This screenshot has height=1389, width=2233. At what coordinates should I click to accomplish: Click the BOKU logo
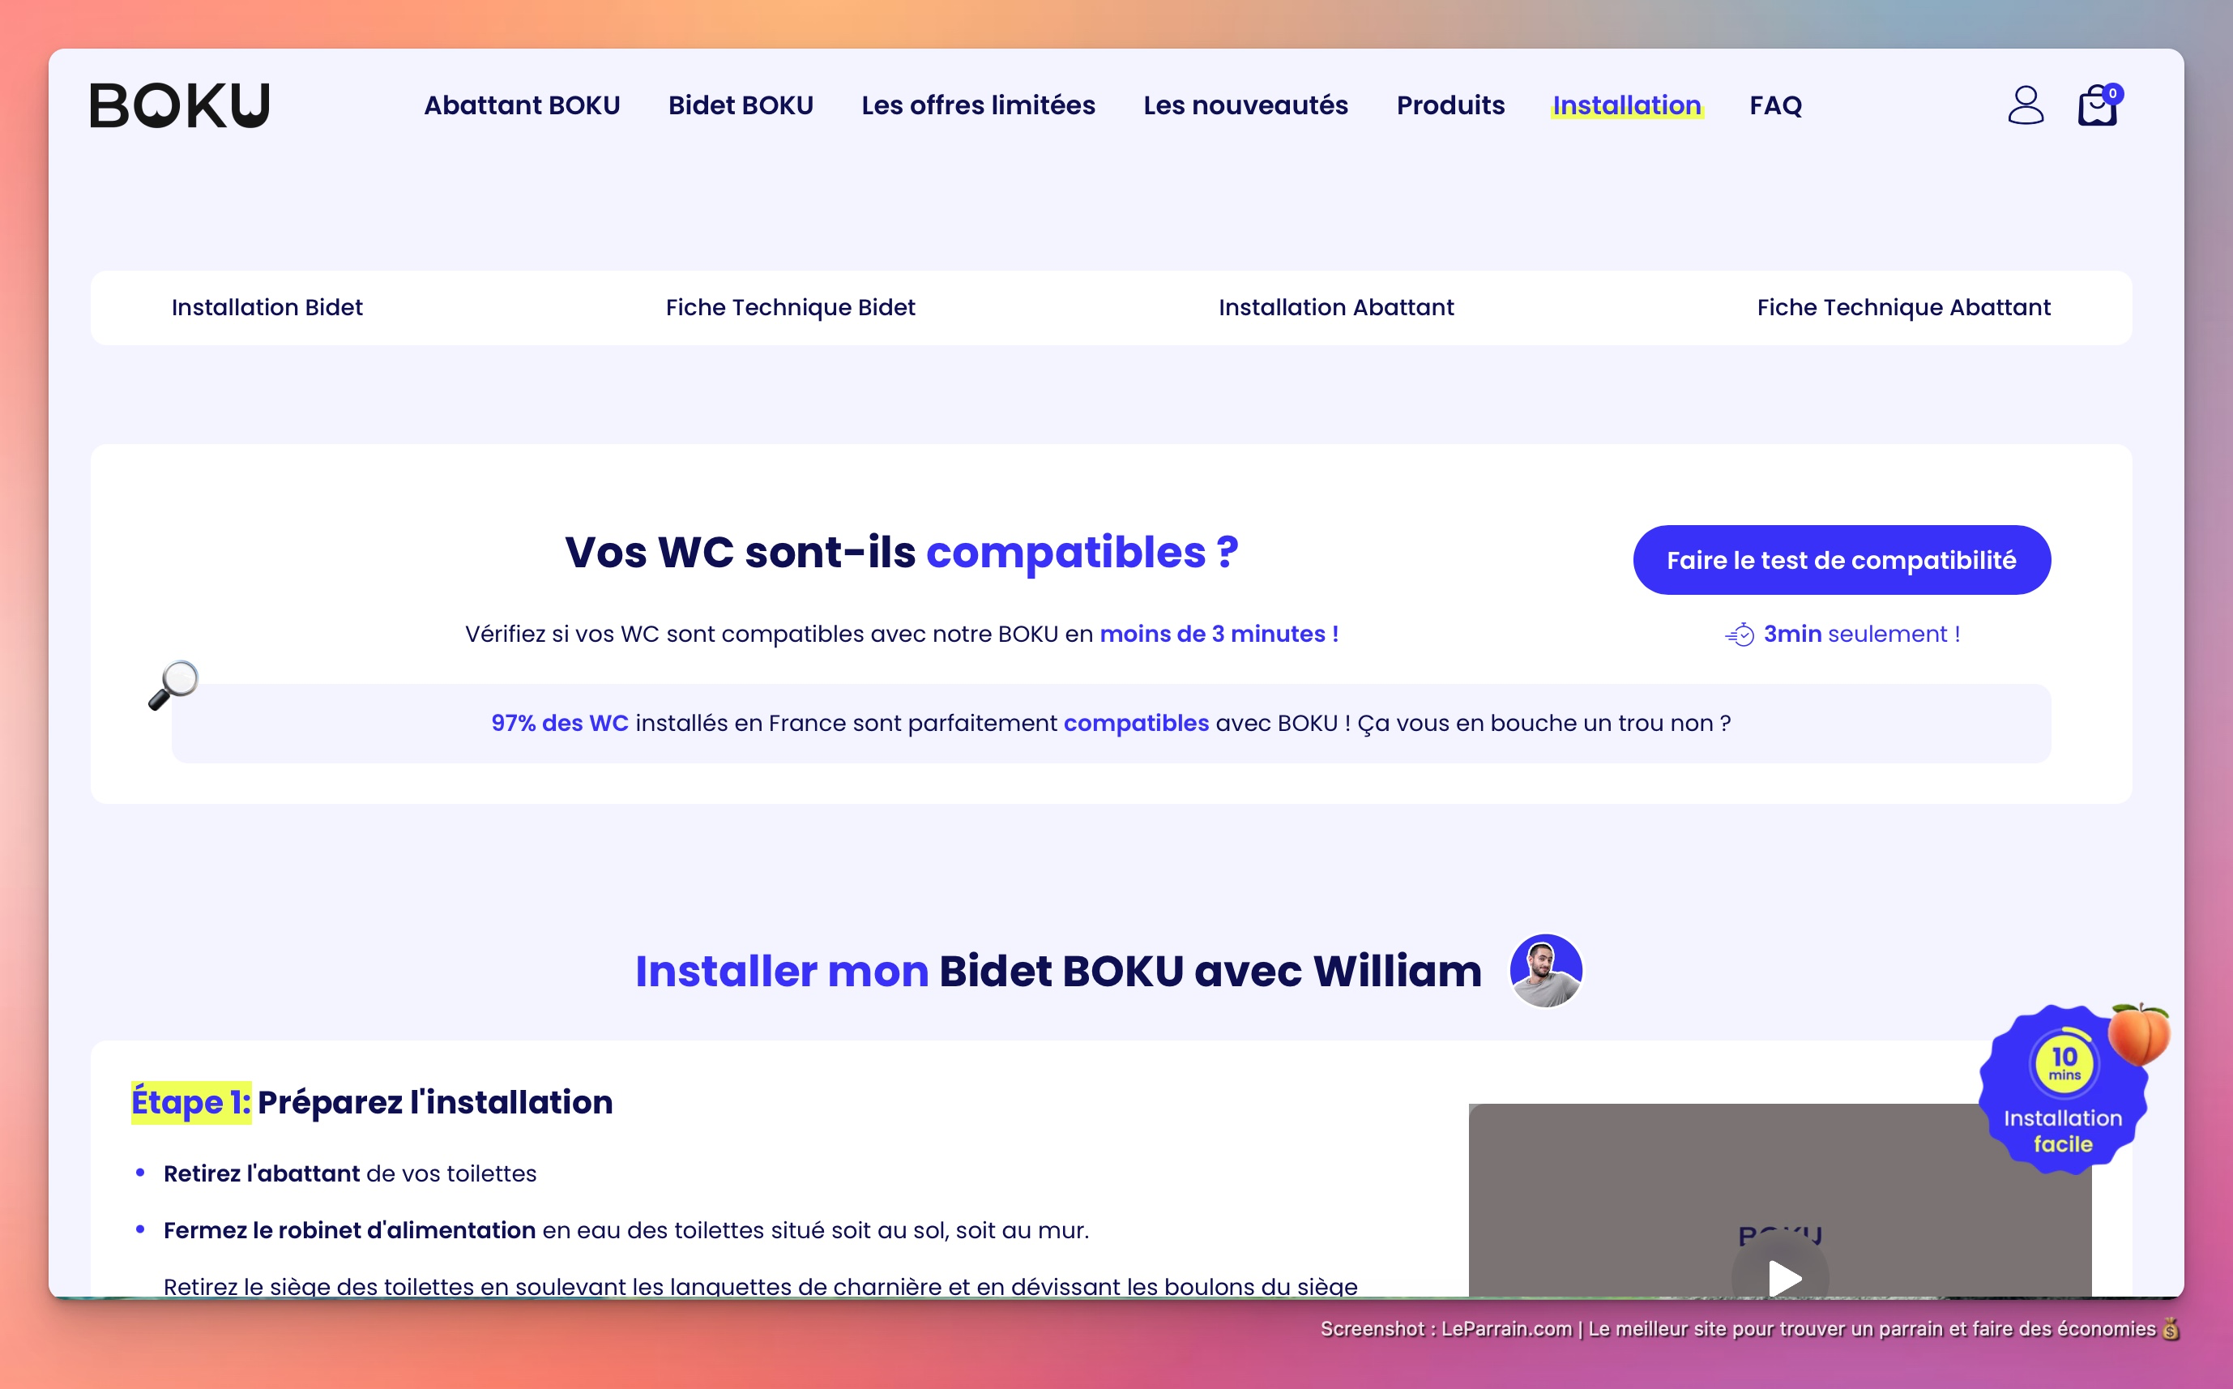[x=180, y=104]
